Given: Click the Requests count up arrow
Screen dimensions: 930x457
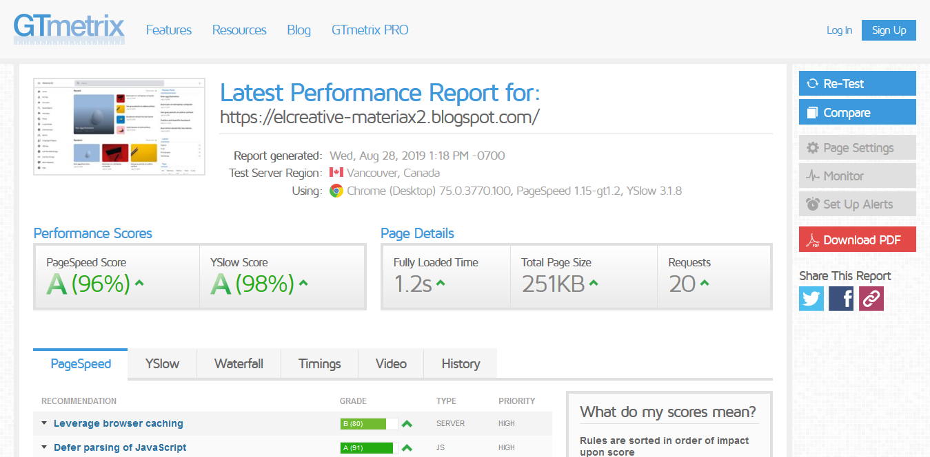Looking at the screenshot, I should [x=705, y=283].
